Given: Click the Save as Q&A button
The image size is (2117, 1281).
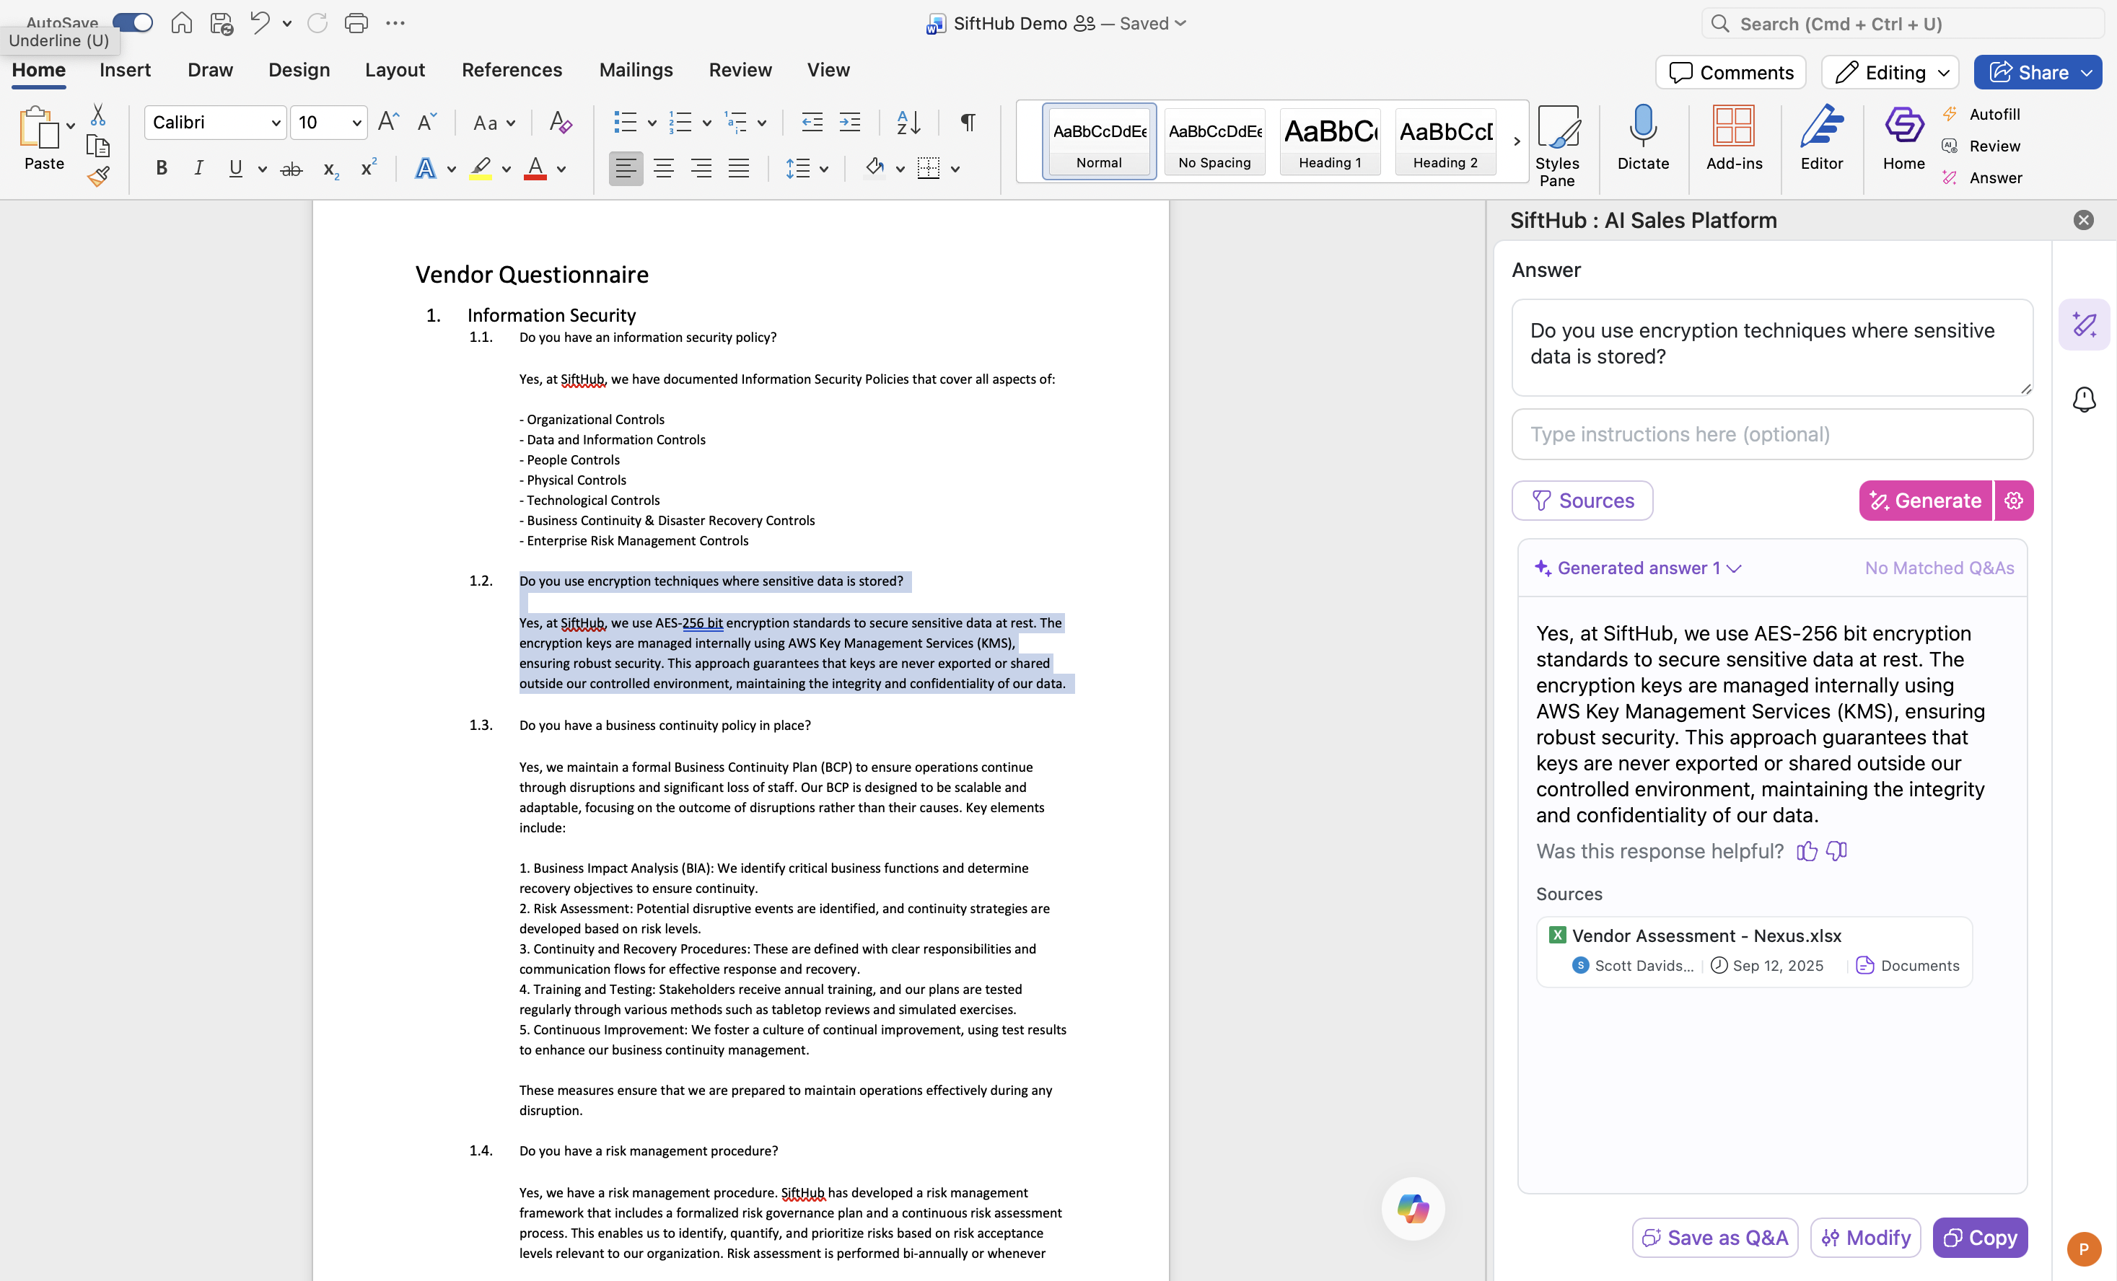Looking at the screenshot, I should pos(1714,1237).
